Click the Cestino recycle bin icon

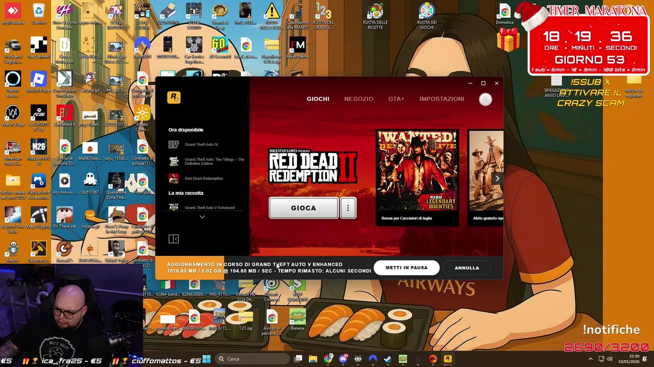(39, 14)
